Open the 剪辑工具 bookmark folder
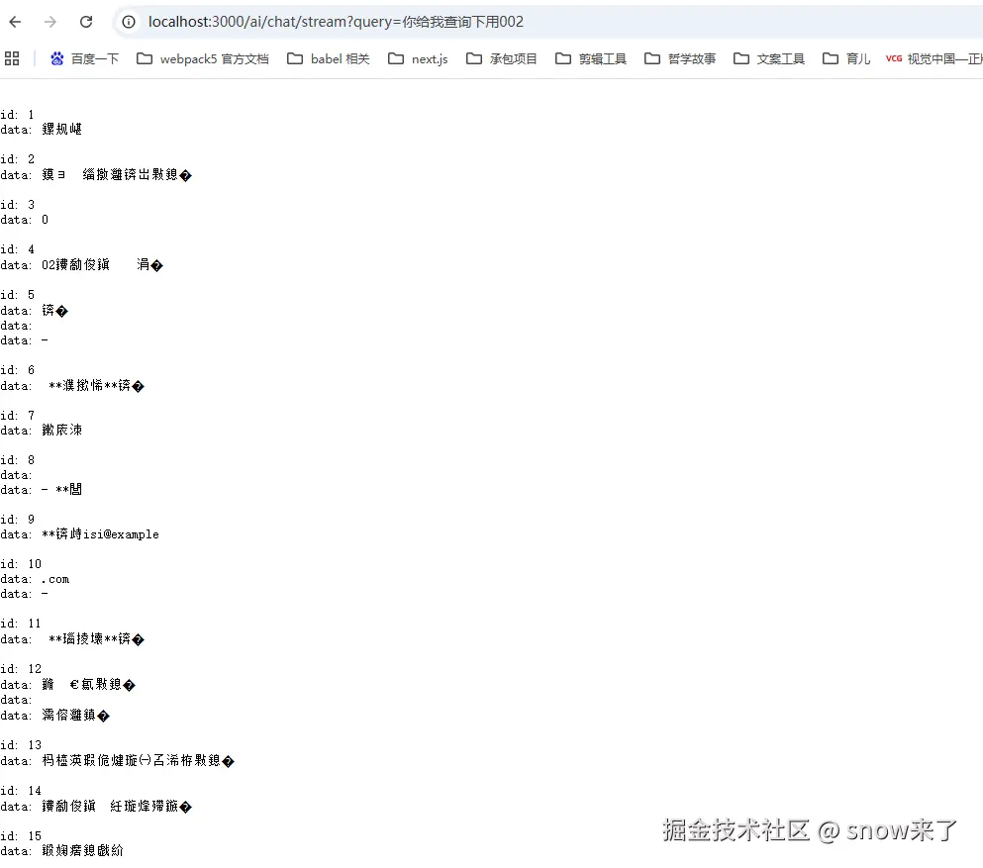This screenshot has height=868, width=983. click(x=591, y=59)
